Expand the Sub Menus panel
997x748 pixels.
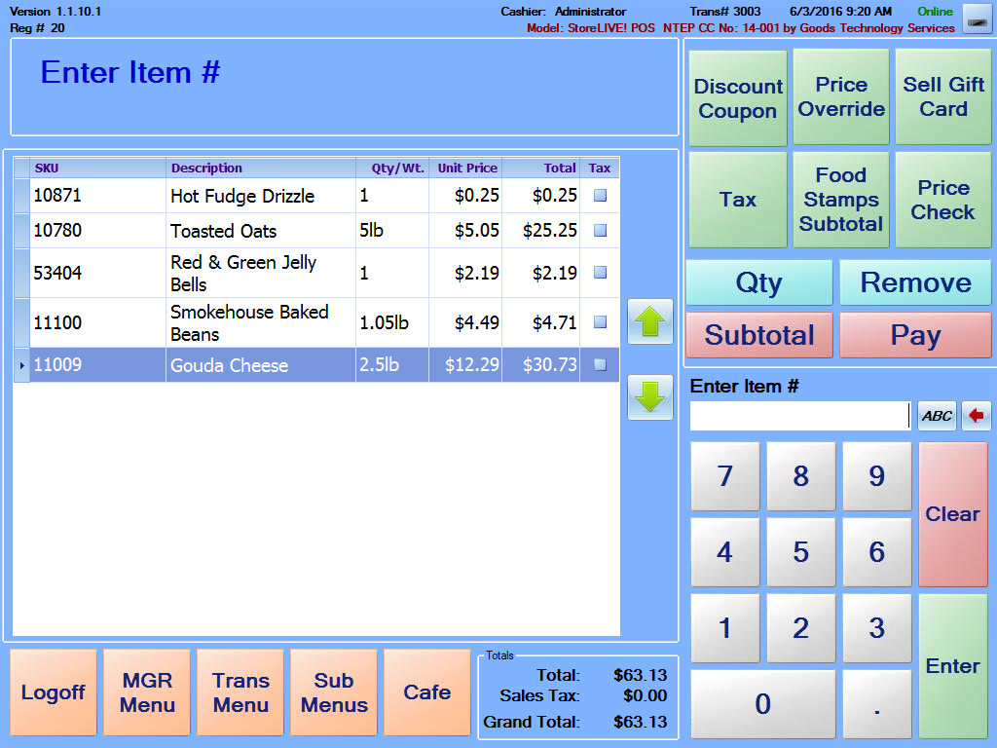tap(334, 692)
